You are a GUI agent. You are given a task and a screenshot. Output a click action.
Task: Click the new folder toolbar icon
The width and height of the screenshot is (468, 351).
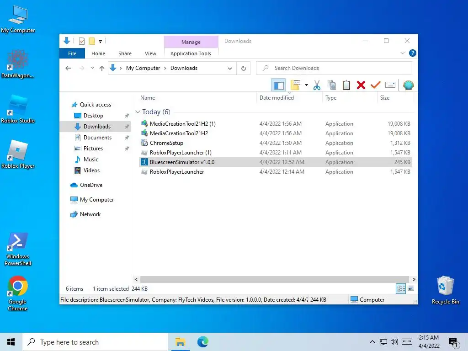coord(295,85)
